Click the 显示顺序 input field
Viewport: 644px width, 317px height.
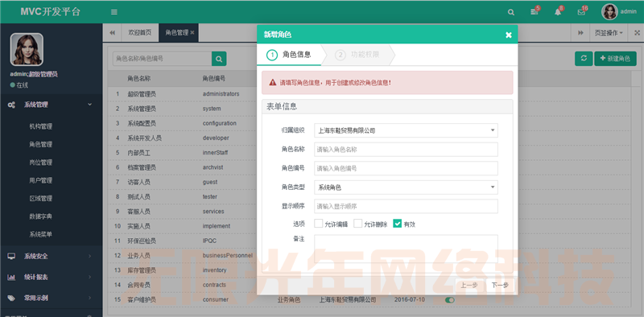click(406, 206)
